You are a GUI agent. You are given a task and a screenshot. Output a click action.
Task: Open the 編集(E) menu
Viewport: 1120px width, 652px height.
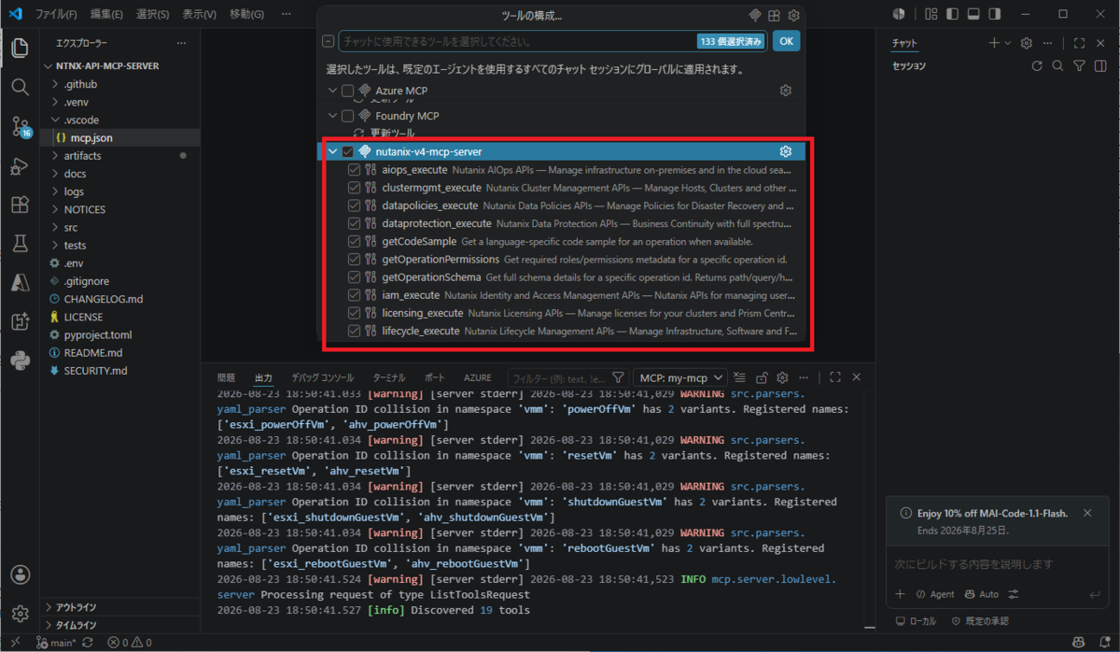106,14
